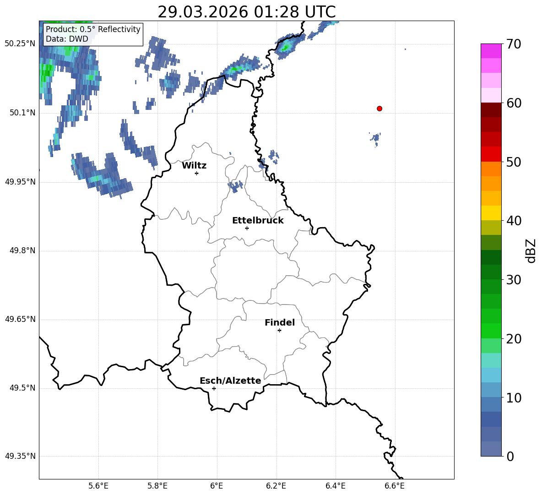The image size is (542, 495).
Task: Click the 6.2°E longitude label
Action: (x=276, y=486)
